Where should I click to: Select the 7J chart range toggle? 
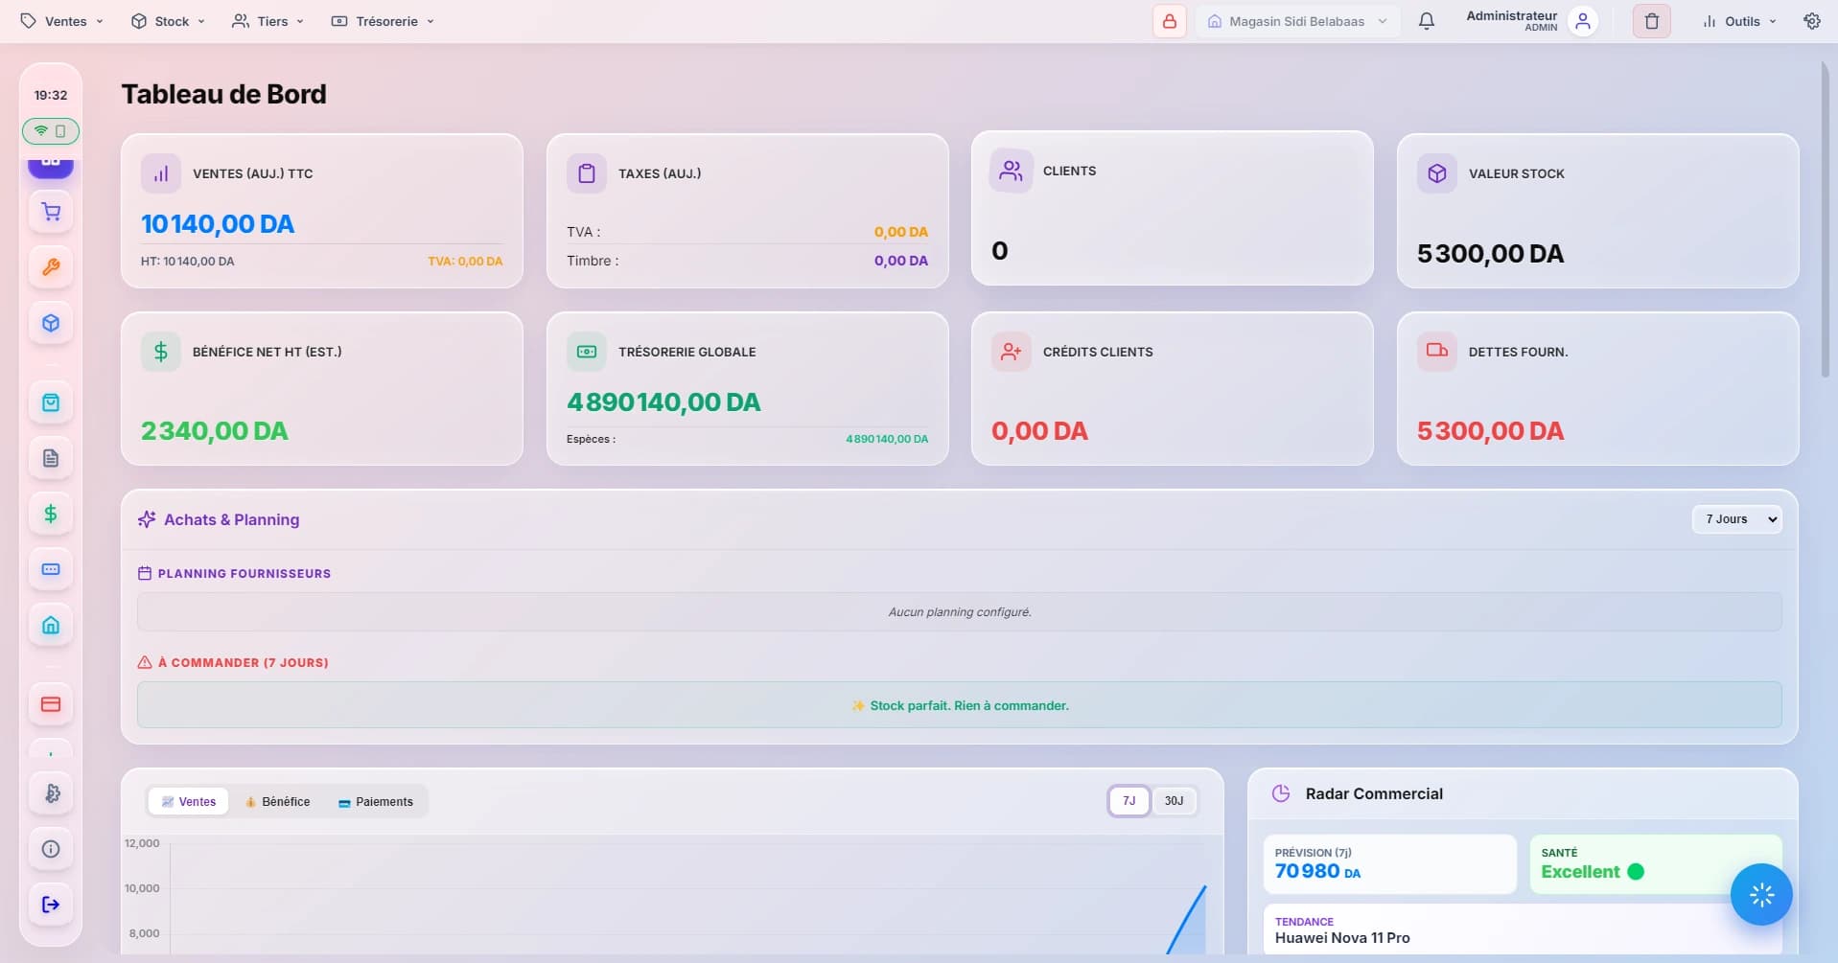1128,801
